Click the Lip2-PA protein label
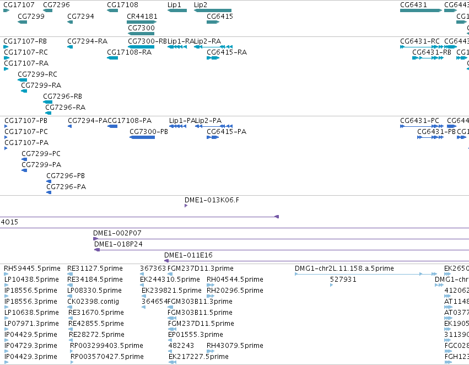 coord(208,121)
